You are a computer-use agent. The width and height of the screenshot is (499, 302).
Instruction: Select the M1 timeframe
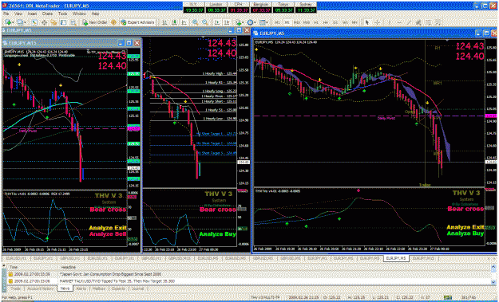point(278,22)
